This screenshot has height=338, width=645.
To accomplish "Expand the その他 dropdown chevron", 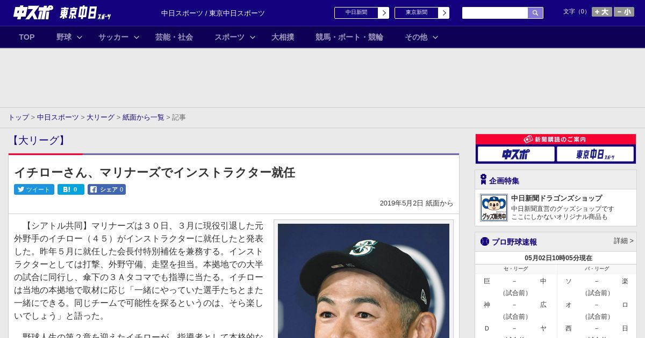I will point(435,37).
